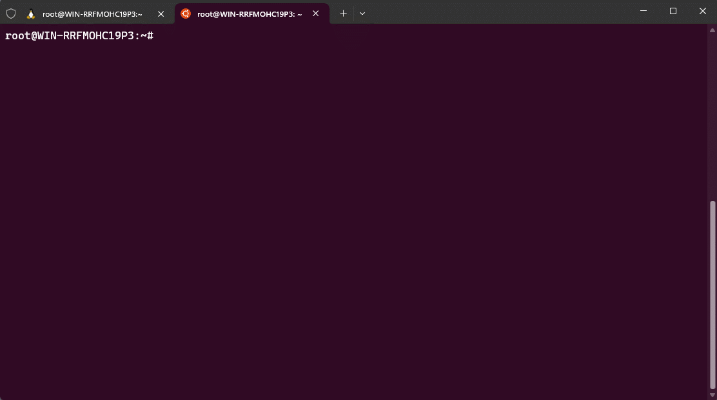The width and height of the screenshot is (717, 400).
Task: Open a new tab with plus button
Action: point(343,14)
